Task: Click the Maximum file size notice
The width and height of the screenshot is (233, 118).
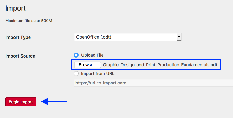Action: click(x=29, y=21)
